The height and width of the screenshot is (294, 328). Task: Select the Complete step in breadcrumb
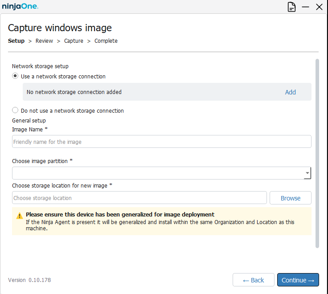106,41
